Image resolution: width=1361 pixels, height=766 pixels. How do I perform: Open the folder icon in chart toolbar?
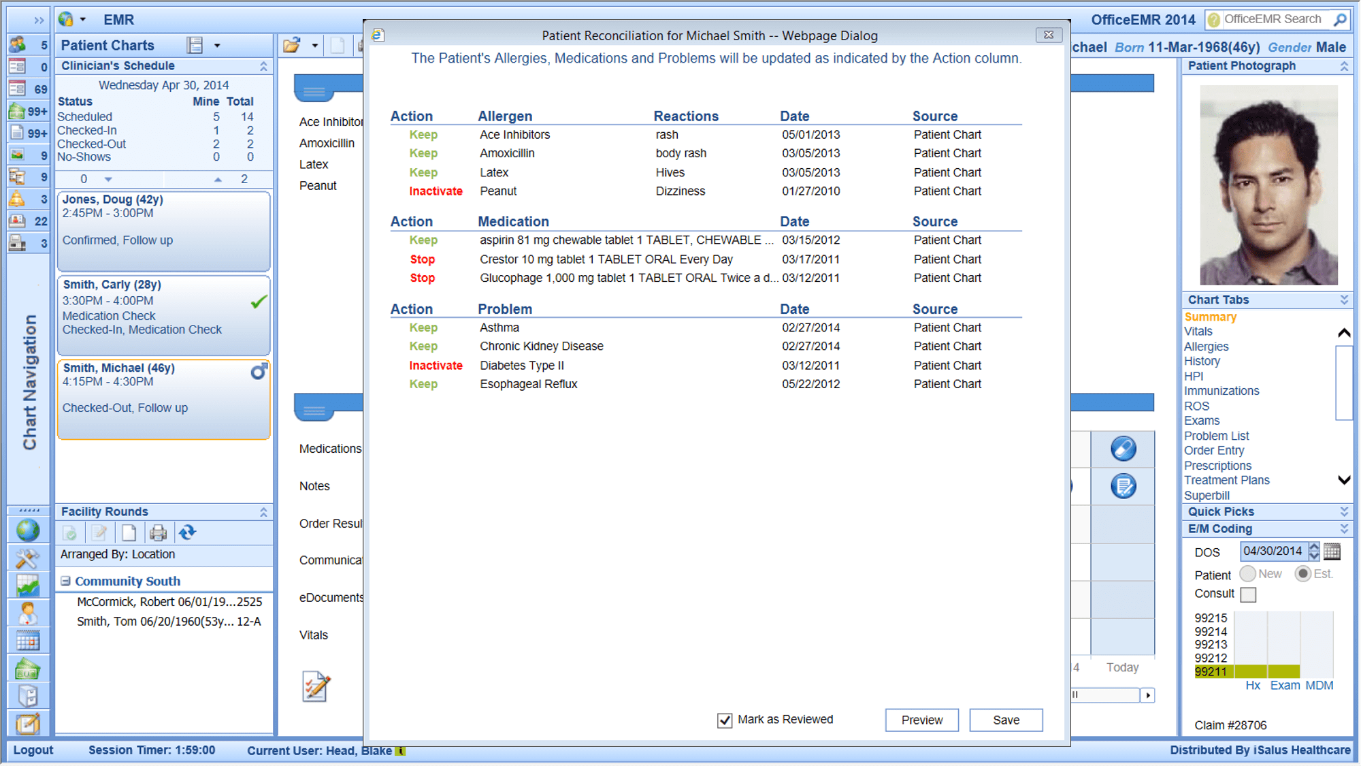coord(292,46)
